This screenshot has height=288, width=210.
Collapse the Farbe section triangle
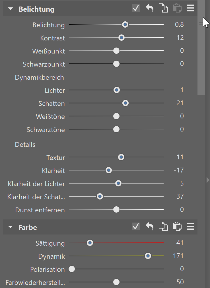tap(11, 227)
